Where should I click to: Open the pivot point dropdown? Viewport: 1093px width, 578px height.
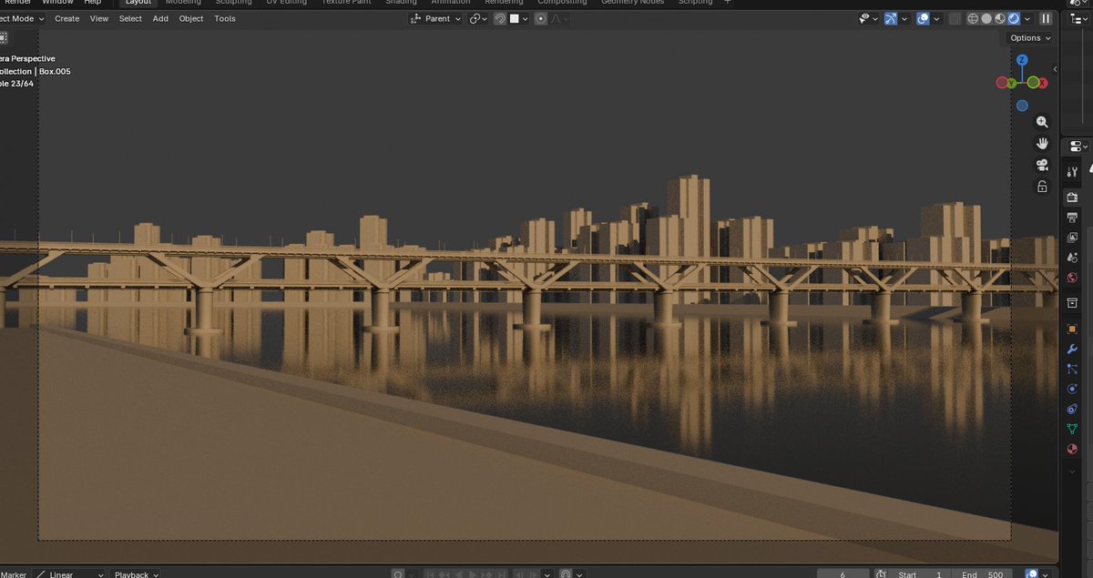coord(479,18)
